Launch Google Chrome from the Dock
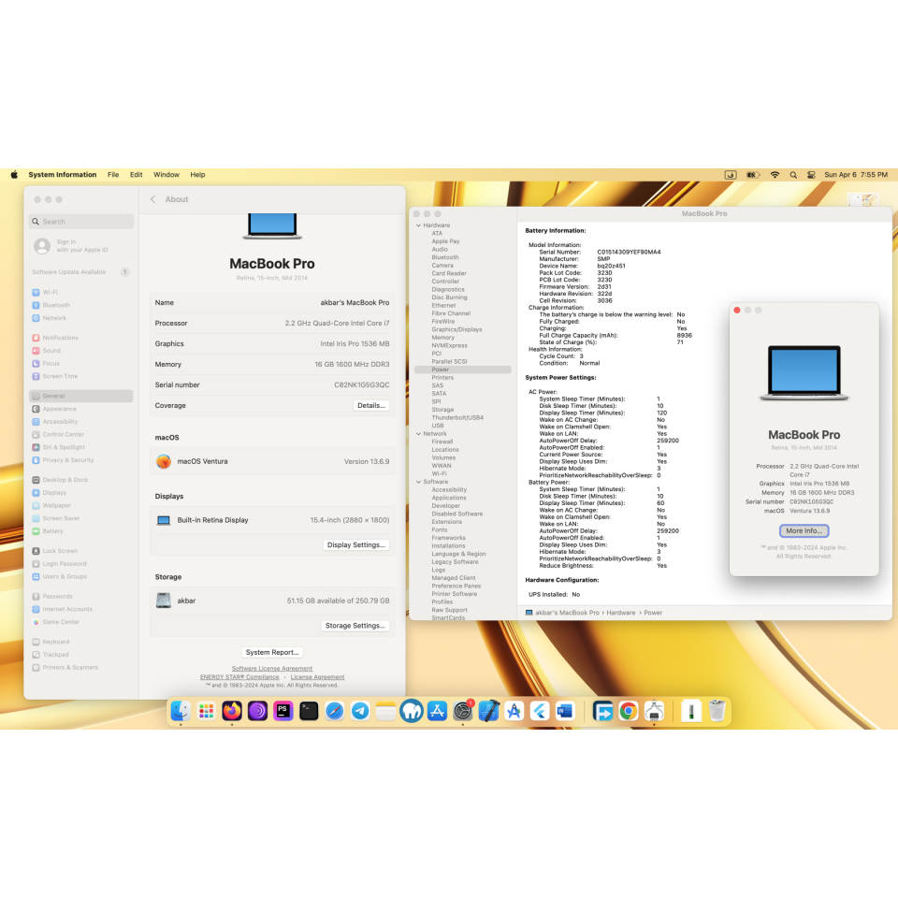This screenshot has width=898, height=898. click(629, 711)
